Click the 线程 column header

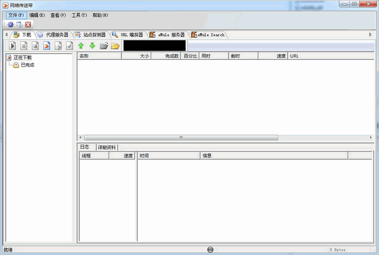click(x=94, y=156)
